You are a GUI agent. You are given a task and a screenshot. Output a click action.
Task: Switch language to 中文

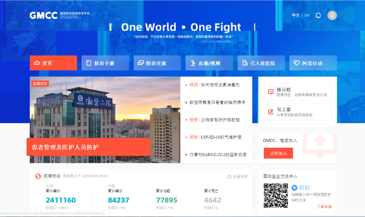coord(296,15)
